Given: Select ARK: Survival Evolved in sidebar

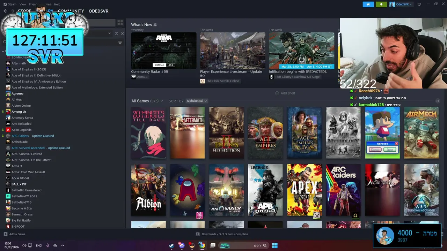Looking at the screenshot, I should 27,154.
